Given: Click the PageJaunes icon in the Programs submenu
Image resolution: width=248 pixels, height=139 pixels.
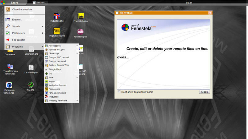Looking at the screenshot, I should 46,89.
